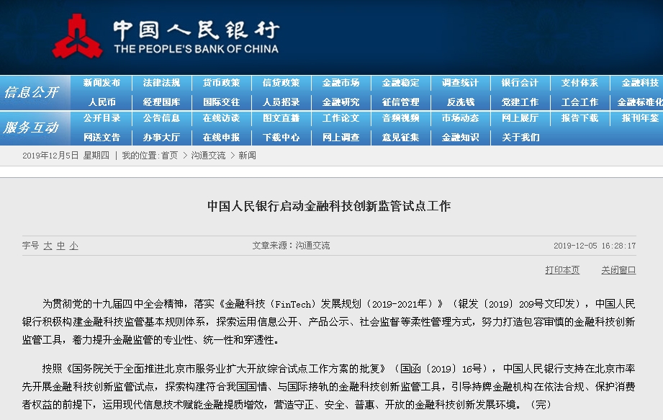The image size is (663, 420).
Task: Open the 下载中心 page
Action: coord(281,137)
